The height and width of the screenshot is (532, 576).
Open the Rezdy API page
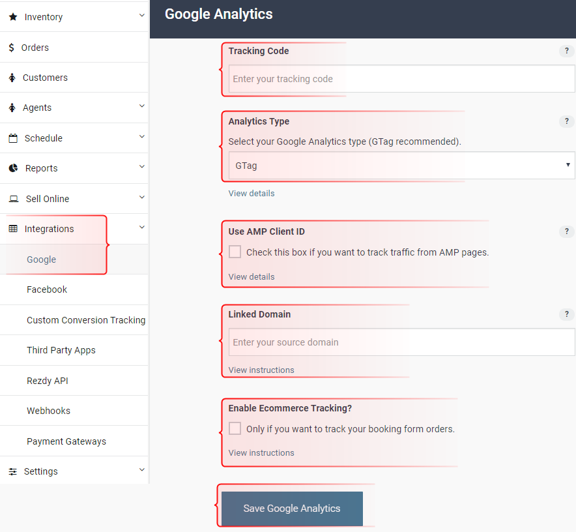[74, 381]
